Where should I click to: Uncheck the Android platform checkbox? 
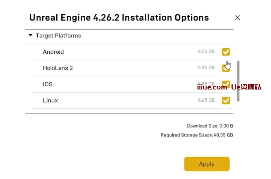226,52
